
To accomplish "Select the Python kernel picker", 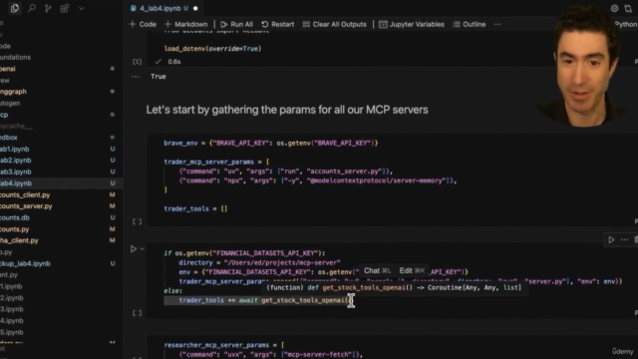I will 625,24.
